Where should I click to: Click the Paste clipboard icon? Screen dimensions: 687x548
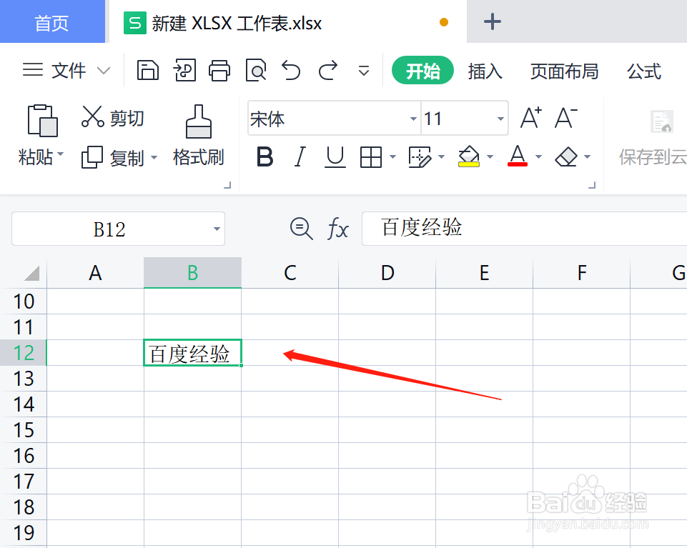(42, 121)
